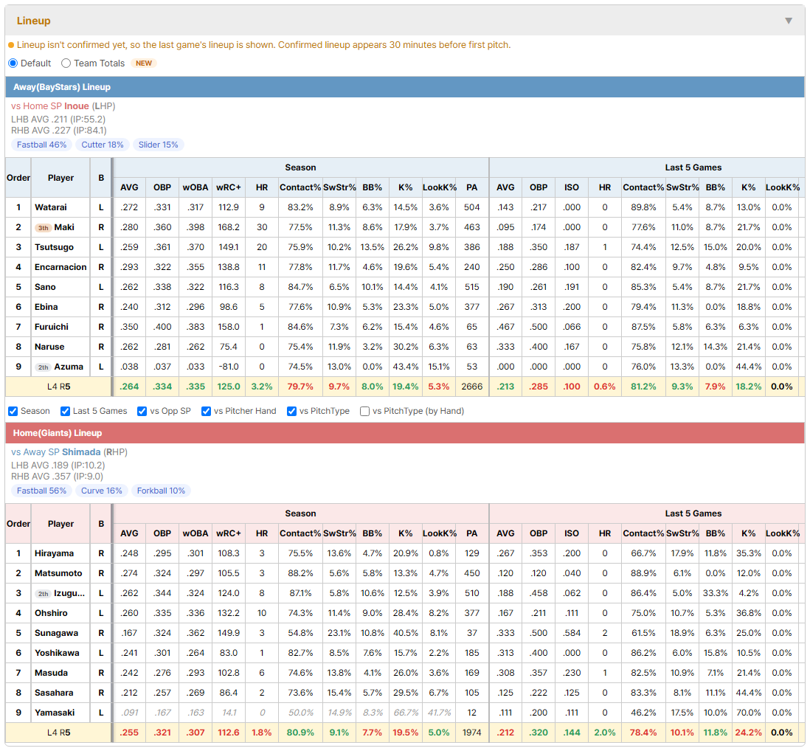Click the Fastball 46% pitch tag

coord(41,145)
